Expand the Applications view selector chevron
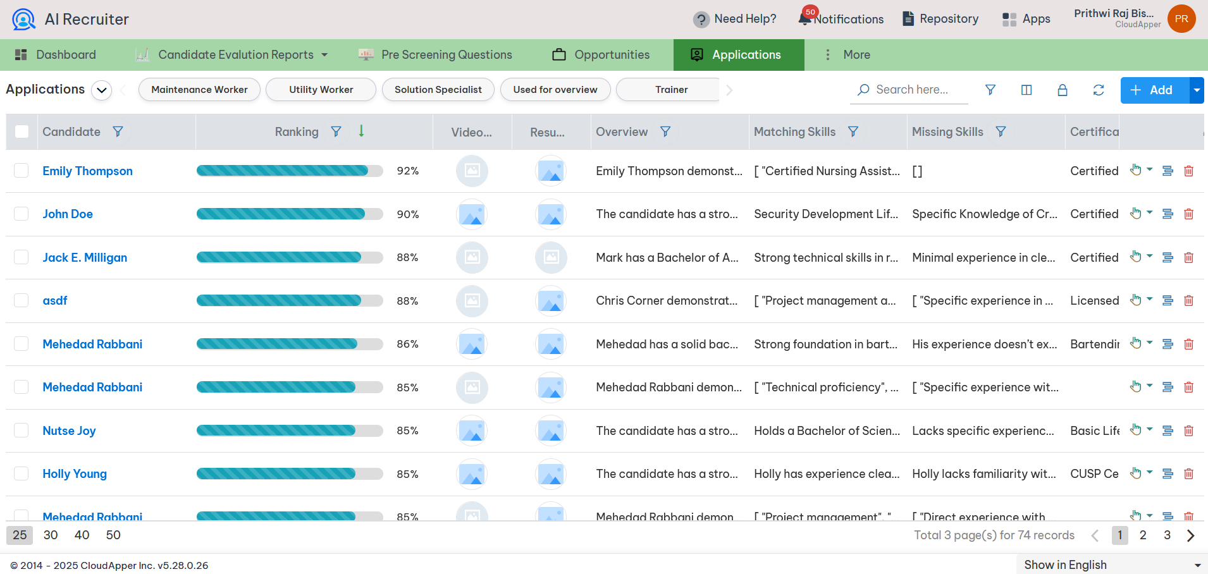The image size is (1208, 574). (101, 90)
